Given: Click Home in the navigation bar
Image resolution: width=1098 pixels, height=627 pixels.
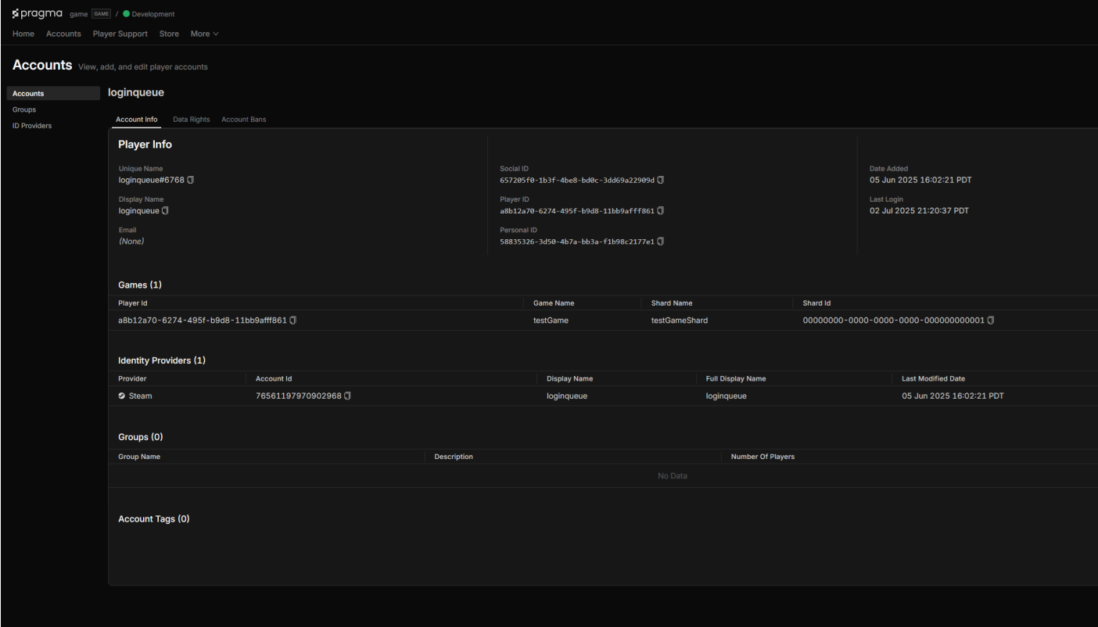Looking at the screenshot, I should pos(23,34).
